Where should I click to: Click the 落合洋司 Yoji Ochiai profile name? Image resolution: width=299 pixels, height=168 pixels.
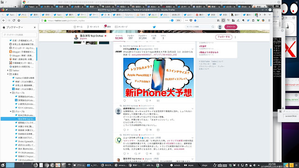tap(92, 36)
